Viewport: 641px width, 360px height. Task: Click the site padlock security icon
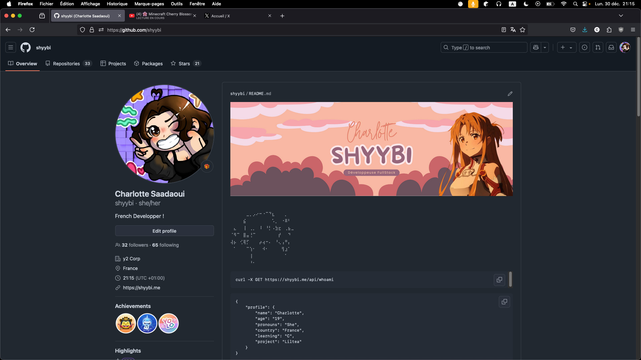click(92, 30)
